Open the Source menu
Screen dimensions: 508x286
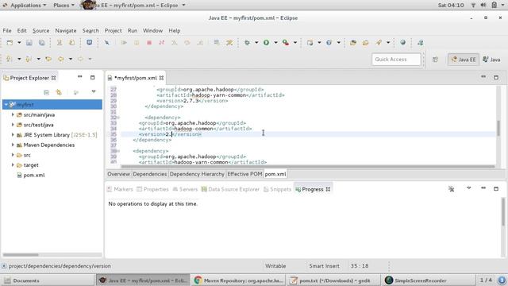pos(40,30)
